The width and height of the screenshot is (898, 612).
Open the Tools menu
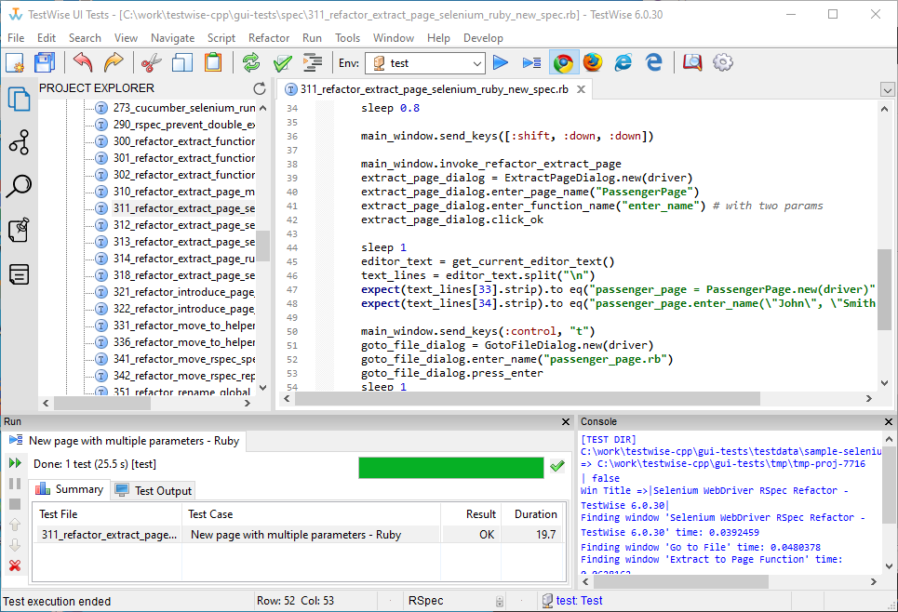(347, 38)
